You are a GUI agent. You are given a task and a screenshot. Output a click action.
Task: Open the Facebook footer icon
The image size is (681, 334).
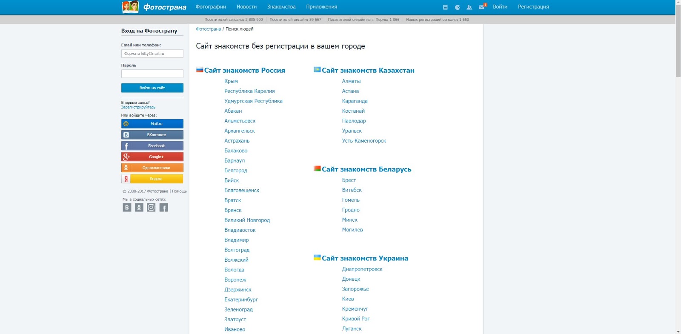(163, 207)
